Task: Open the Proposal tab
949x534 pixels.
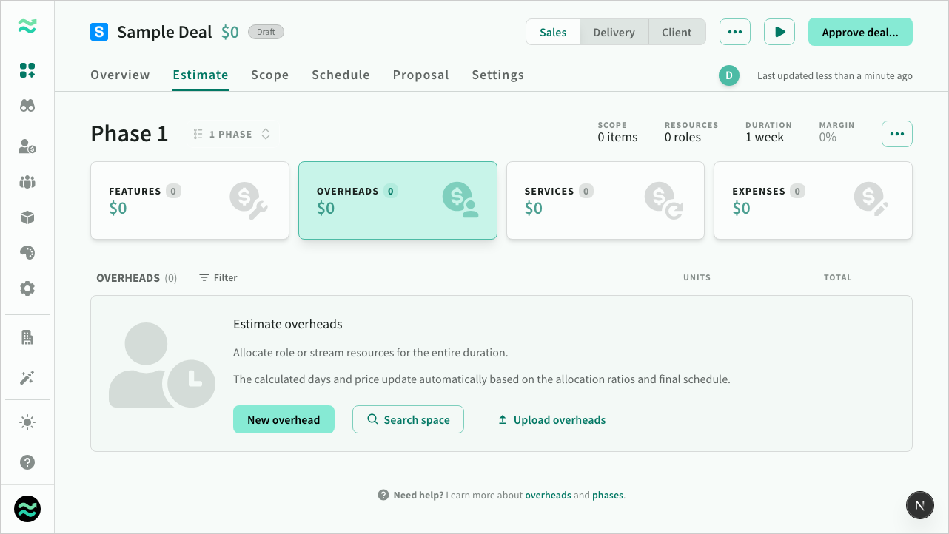Action: coord(420,75)
